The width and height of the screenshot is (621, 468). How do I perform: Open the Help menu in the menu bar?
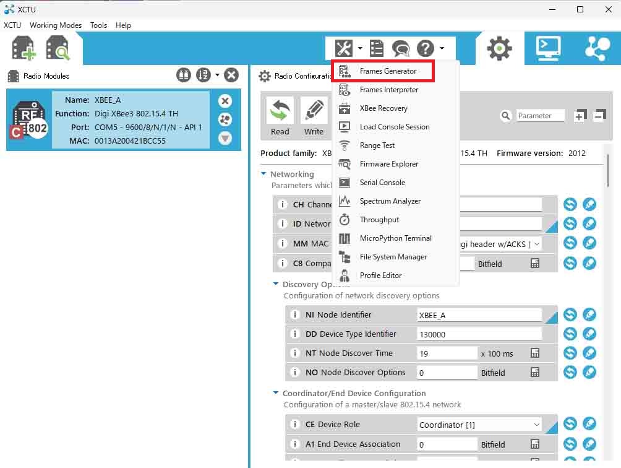click(123, 25)
